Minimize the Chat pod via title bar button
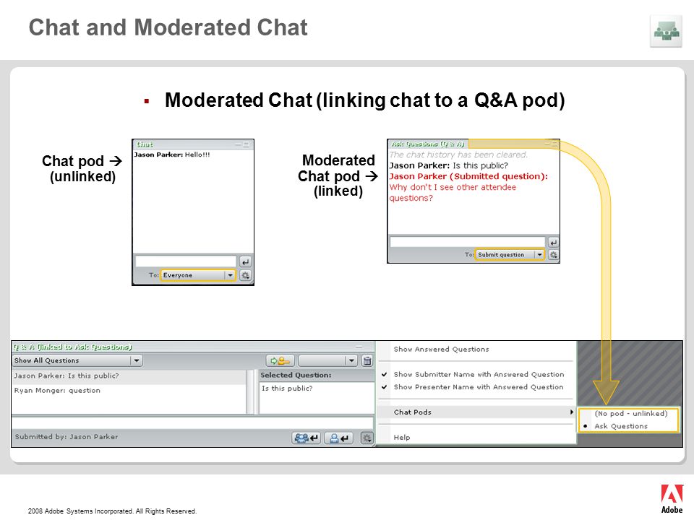 tap(238, 144)
